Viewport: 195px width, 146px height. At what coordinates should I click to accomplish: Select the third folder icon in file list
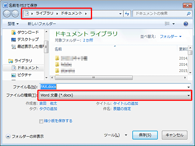(57, 70)
